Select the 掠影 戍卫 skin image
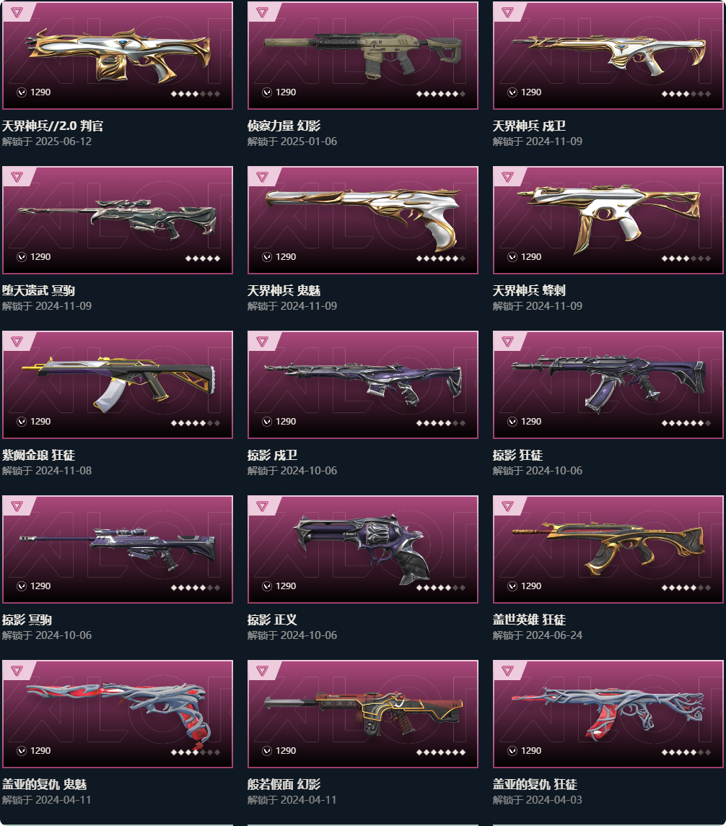The width and height of the screenshot is (726, 826). [x=363, y=385]
